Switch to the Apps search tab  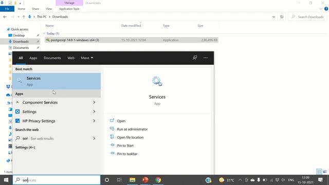pos(33,58)
